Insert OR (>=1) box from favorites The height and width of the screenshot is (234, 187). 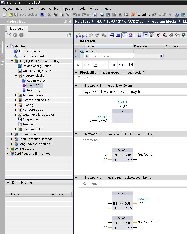pos(87,65)
